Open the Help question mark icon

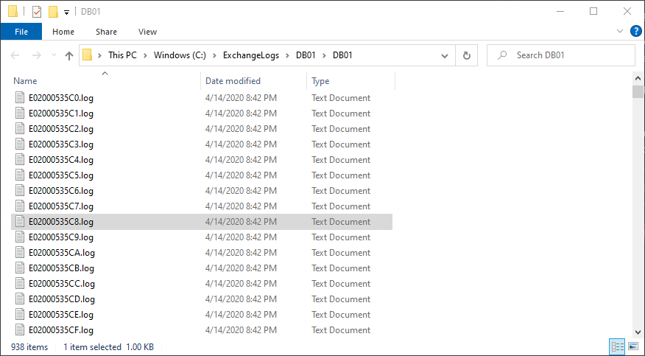click(x=635, y=31)
